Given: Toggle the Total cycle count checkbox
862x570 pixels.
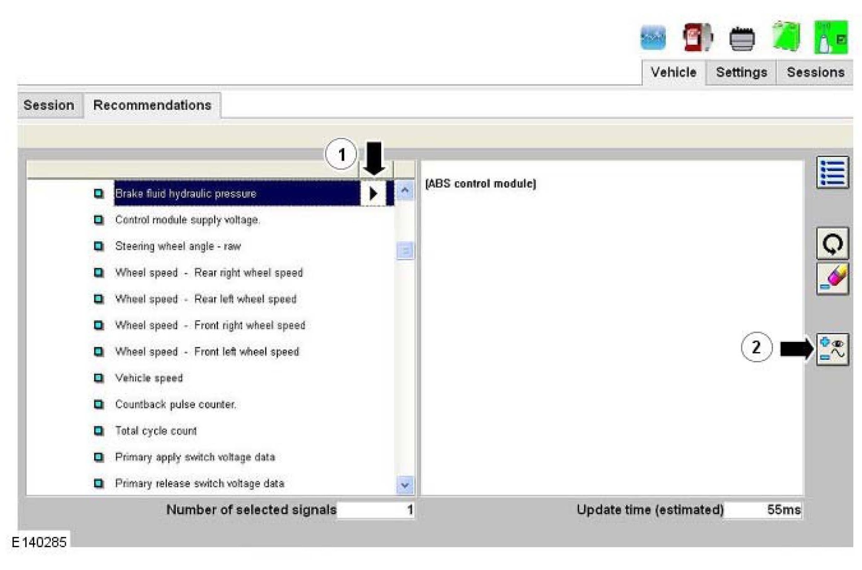Looking at the screenshot, I should (99, 431).
